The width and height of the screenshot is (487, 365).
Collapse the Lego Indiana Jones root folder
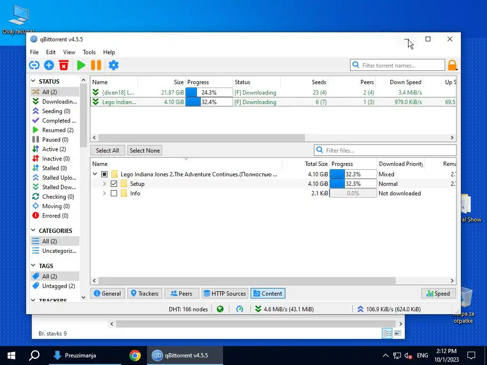(x=95, y=174)
